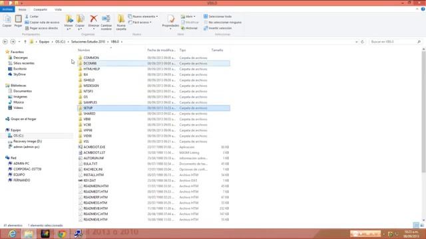Sort by the Nombre column header

[x=84, y=50]
